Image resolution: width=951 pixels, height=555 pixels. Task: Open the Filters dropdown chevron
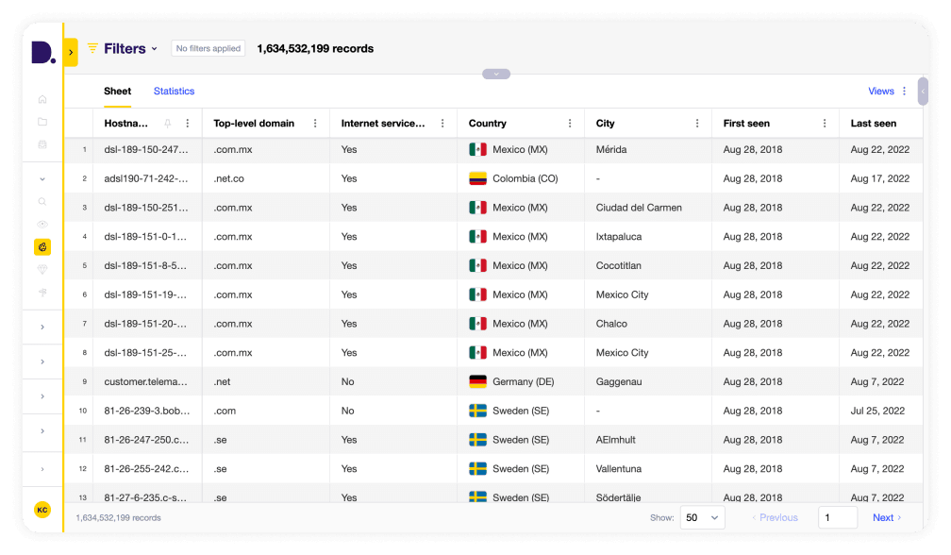154,48
